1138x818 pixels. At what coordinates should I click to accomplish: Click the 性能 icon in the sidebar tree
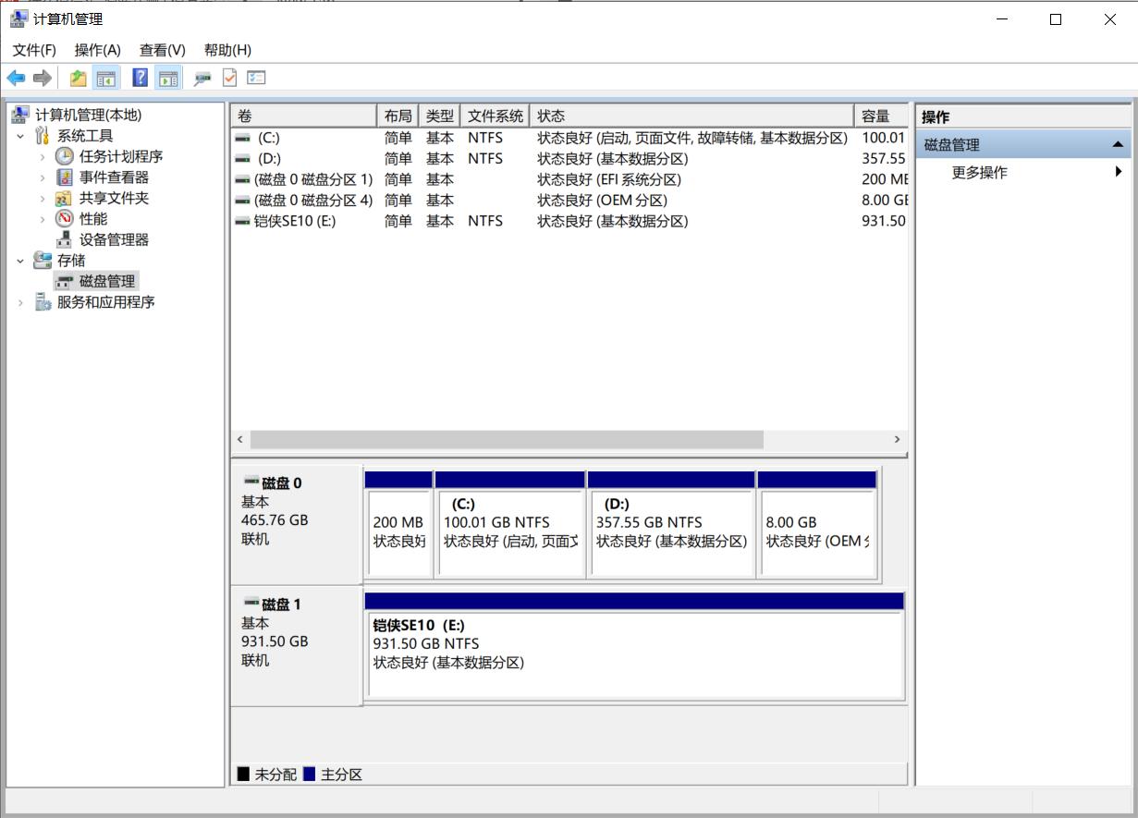tap(65, 220)
